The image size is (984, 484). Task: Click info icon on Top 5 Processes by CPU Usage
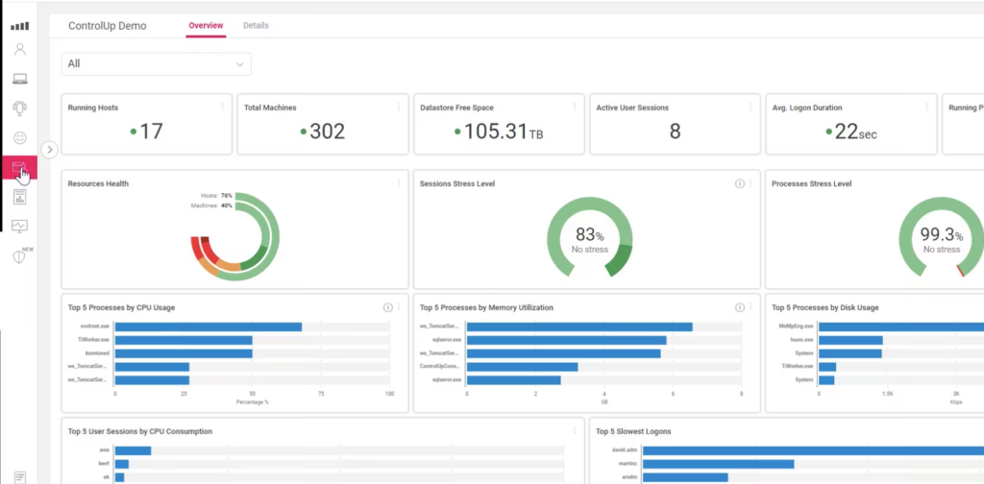tap(388, 307)
